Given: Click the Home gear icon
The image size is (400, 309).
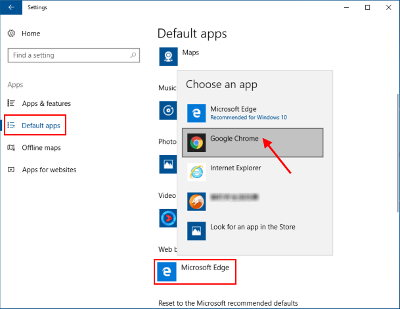Looking at the screenshot, I should coord(11,34).
